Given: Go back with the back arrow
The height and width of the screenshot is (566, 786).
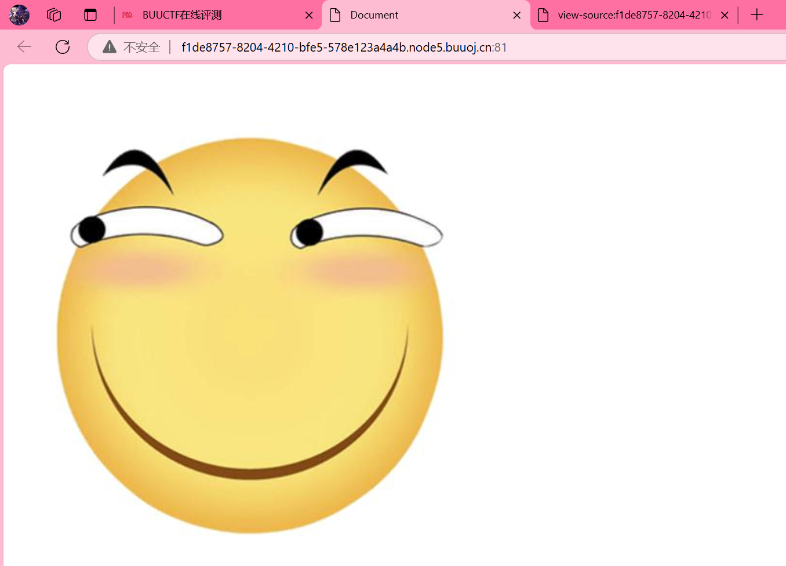Looking at the screenshot, I should 24,47.
